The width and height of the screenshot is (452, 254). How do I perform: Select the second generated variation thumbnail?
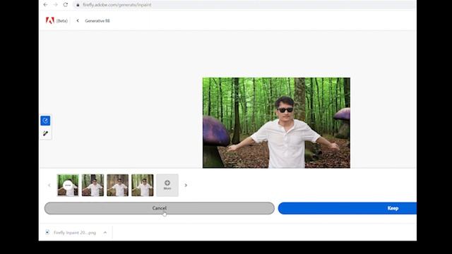pyautogui.click(x=93, y=185)
